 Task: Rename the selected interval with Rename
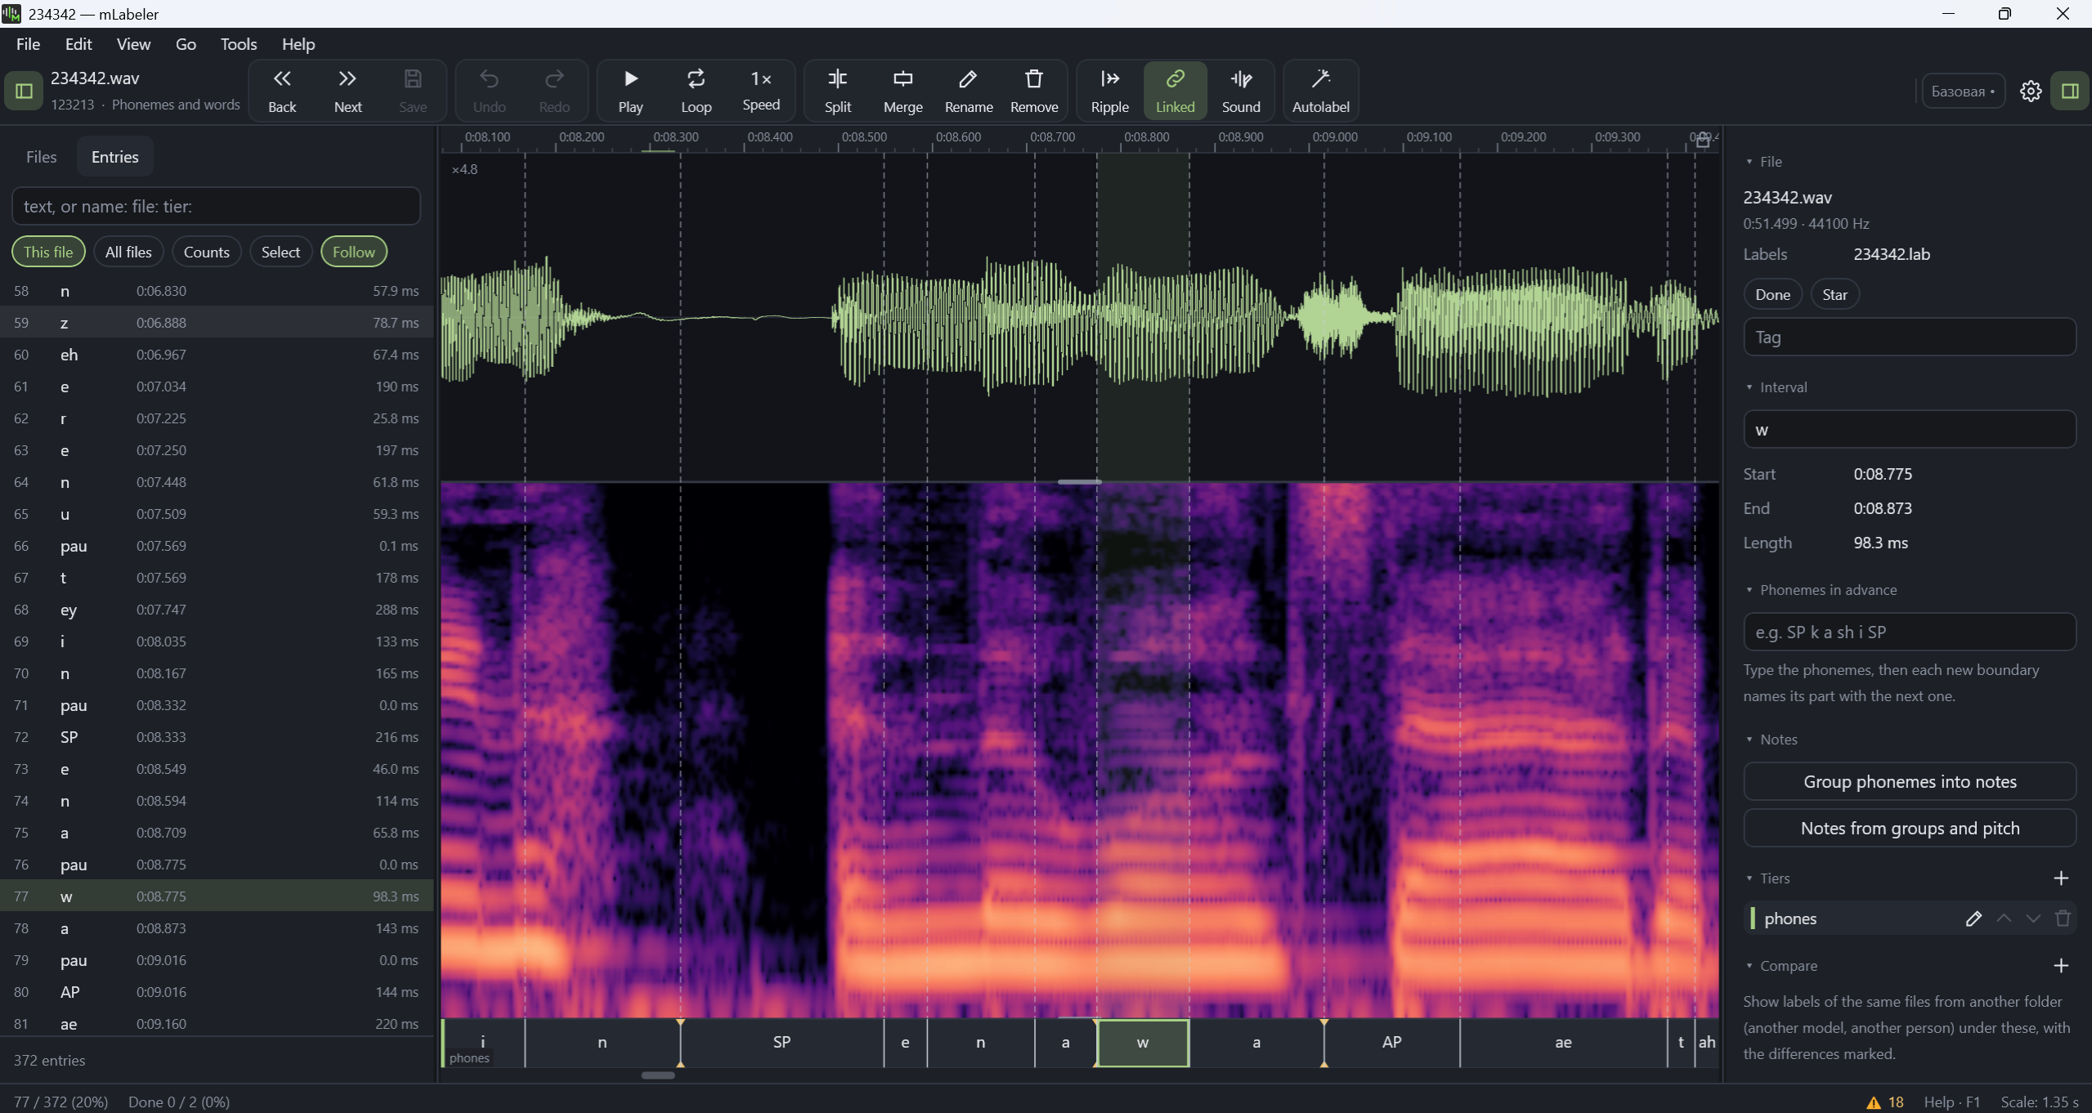(969, 91)
